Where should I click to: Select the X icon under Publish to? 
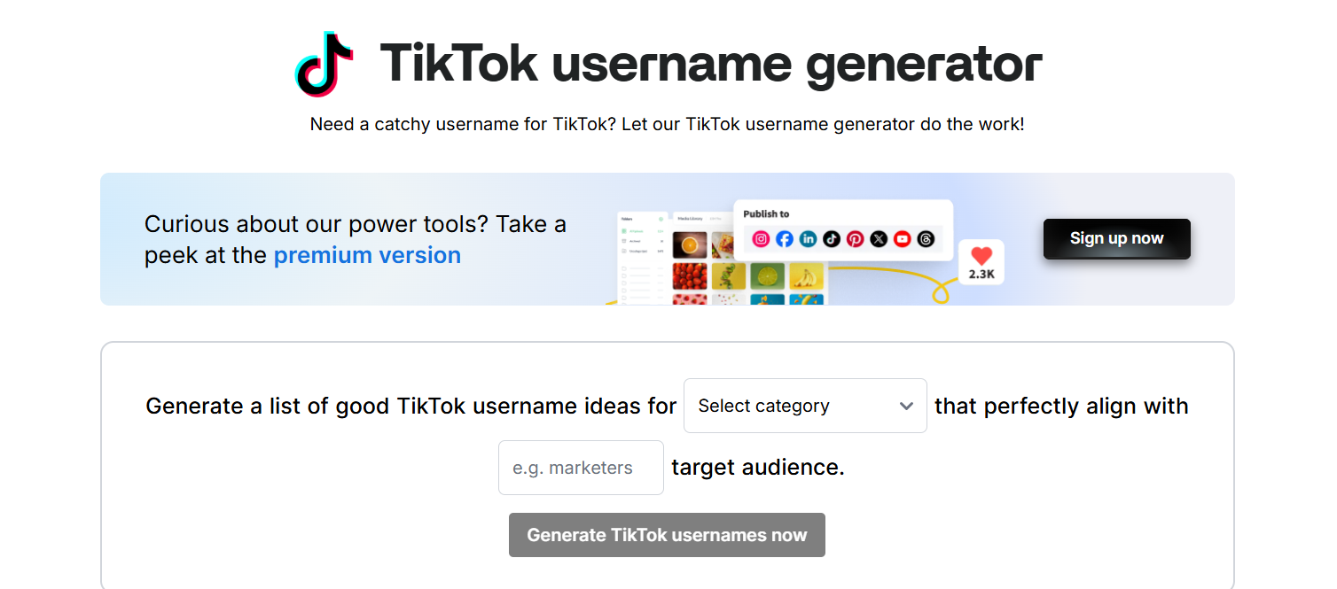879,239
